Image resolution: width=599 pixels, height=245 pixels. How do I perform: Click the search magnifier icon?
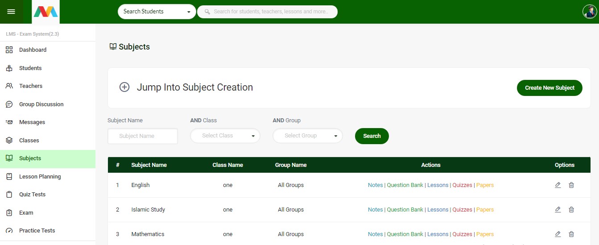(x=207, y=12)
